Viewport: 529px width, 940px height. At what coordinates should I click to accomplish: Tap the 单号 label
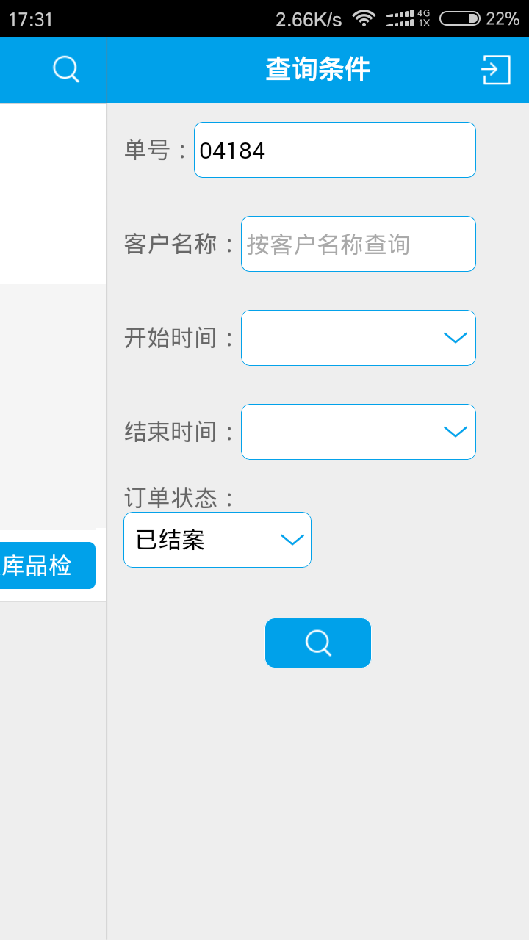click(148, 150)
